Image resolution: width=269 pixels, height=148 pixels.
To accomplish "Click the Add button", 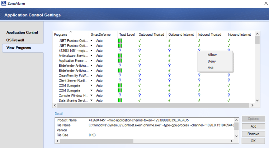I will (x=253, y=126).
